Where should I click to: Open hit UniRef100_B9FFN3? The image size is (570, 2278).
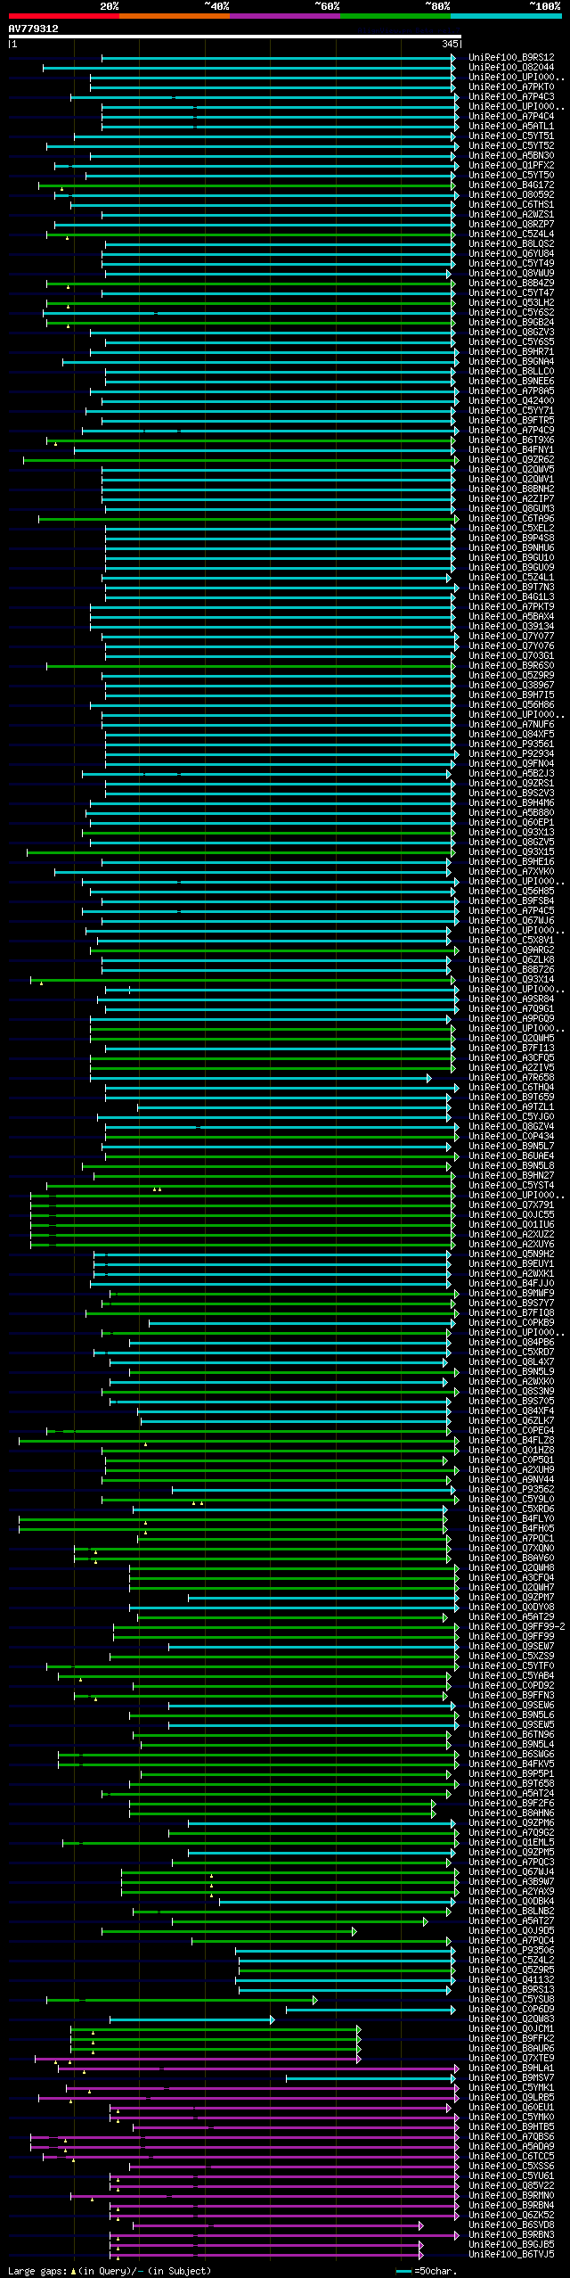511,1696
